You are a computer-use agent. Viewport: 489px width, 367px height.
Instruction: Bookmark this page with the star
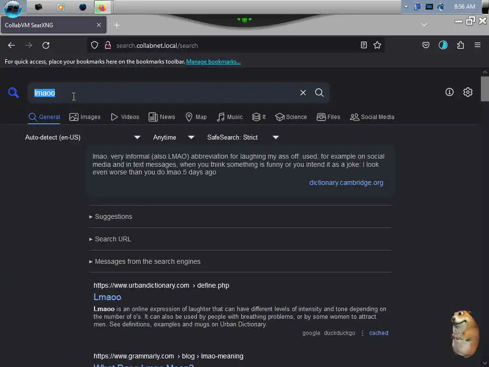tap(377, 45)
